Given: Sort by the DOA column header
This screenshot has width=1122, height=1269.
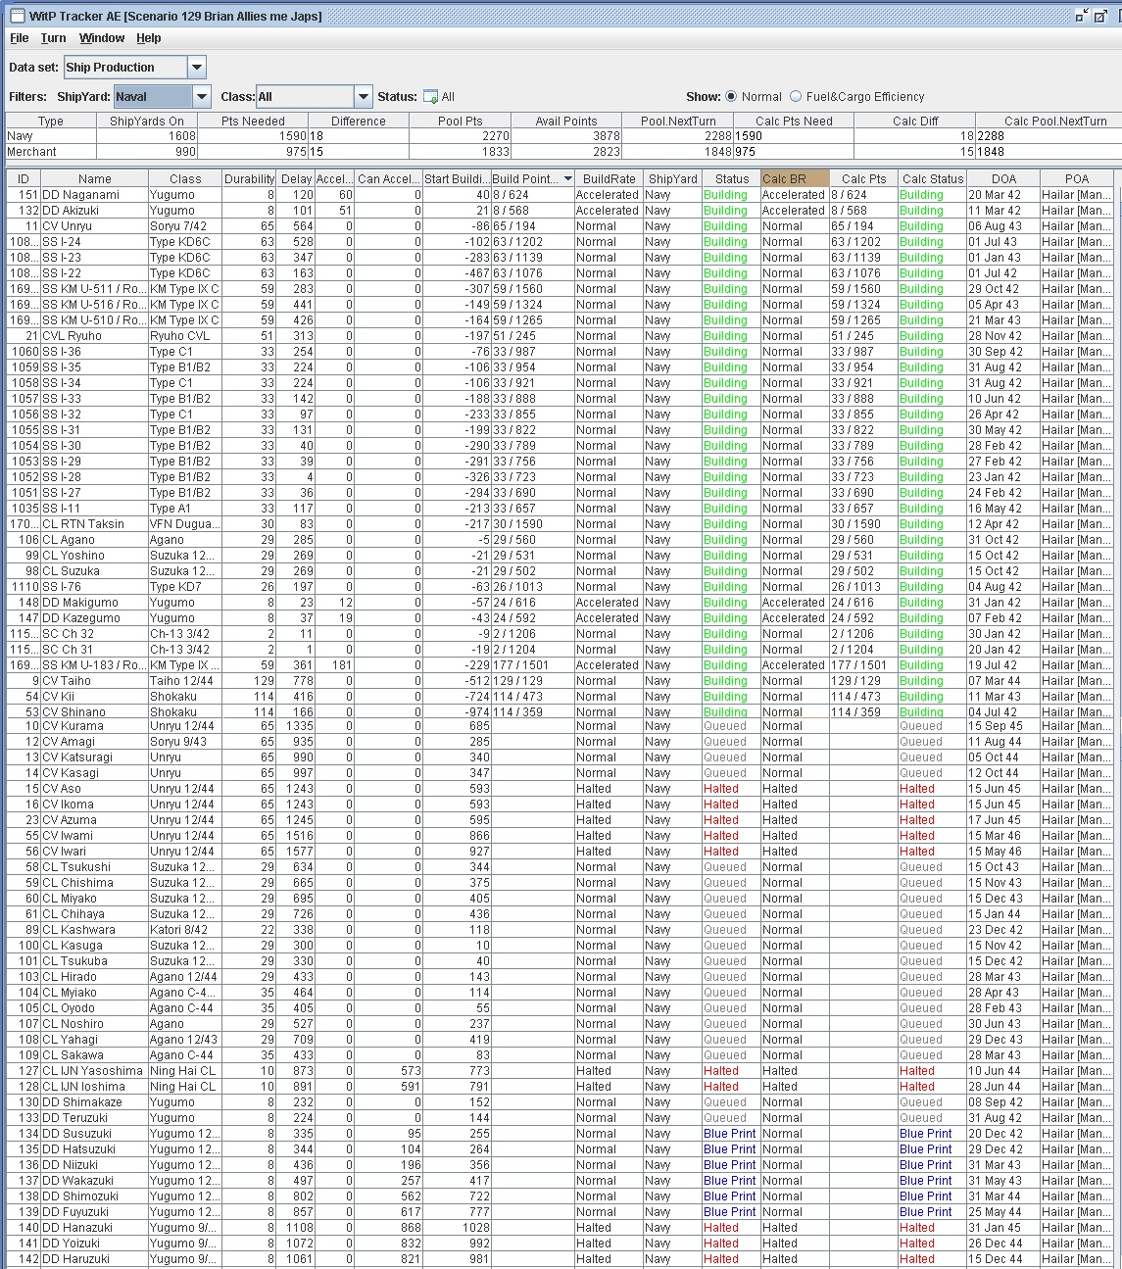Looking at the screenshot, I should coord(1003,179).
